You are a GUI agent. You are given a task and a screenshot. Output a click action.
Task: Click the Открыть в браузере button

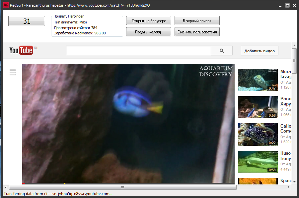(149, 21)
